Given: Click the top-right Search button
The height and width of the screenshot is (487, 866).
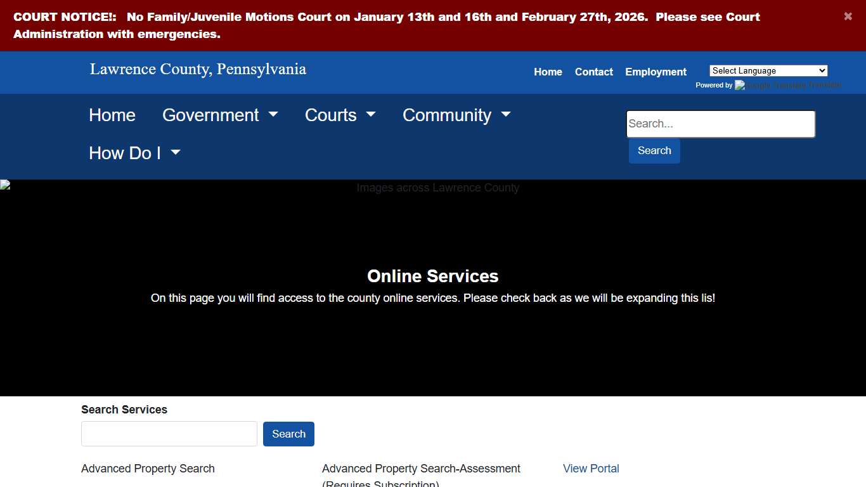Looking at the screenshot, I should point(654,151).
